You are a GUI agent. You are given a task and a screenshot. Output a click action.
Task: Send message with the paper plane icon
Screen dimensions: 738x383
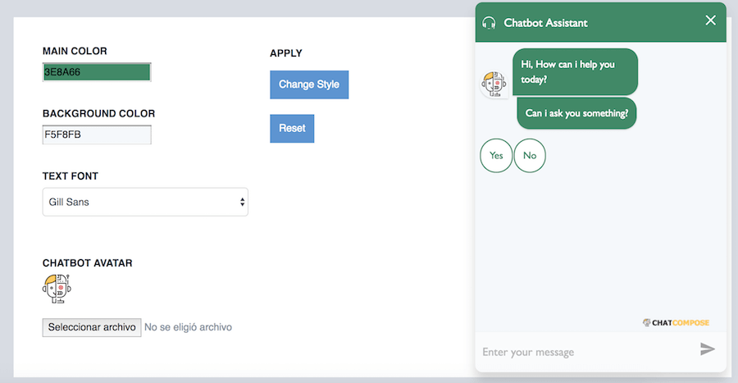pos(707,349)
